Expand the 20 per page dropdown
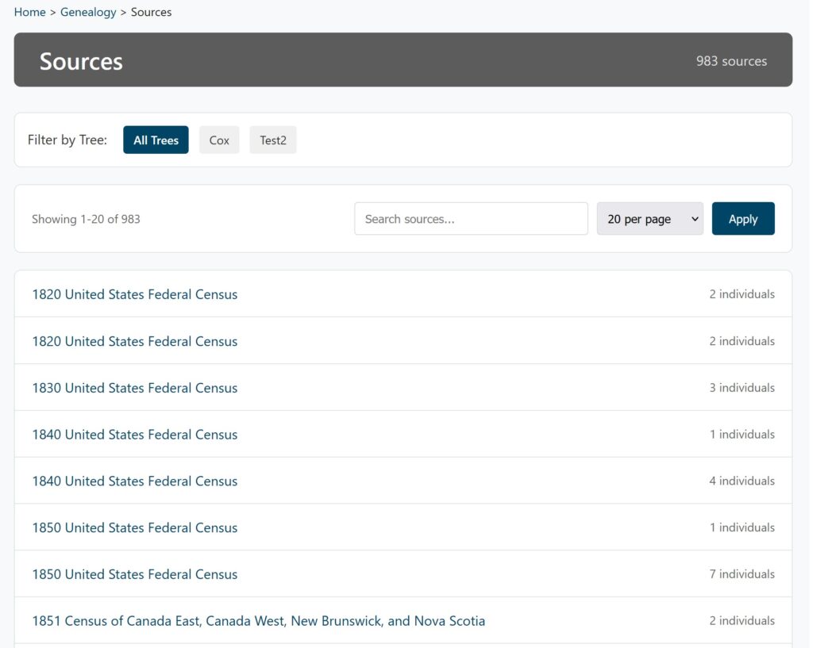Screen dimensions: 813x648 [649, 219]
